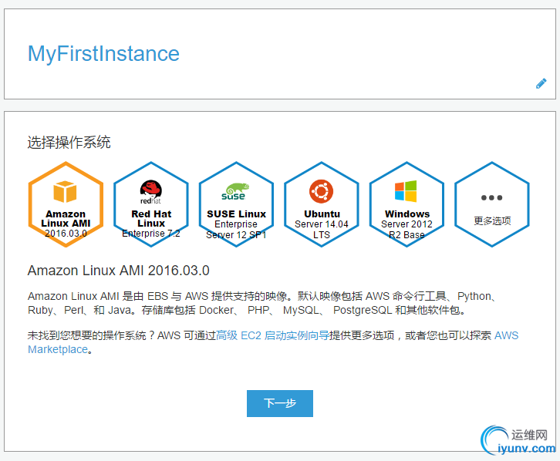Click the pencil edit icon for the instance name
The height and width of the screenshot is (461, 560).
click(x=541, y=83)
